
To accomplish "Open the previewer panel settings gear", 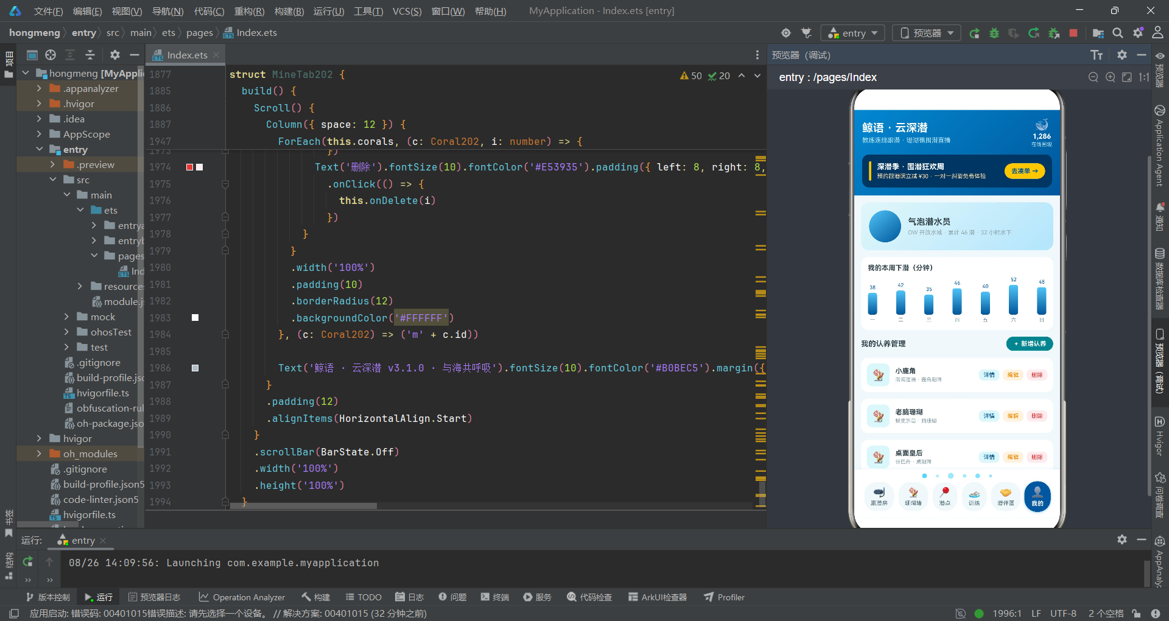I will tap(1122, 55).
